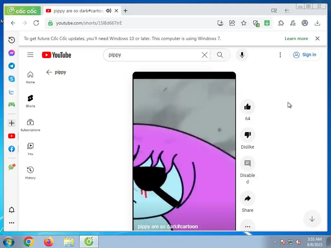
Task: Reload the current page
Action: [36, 23]
